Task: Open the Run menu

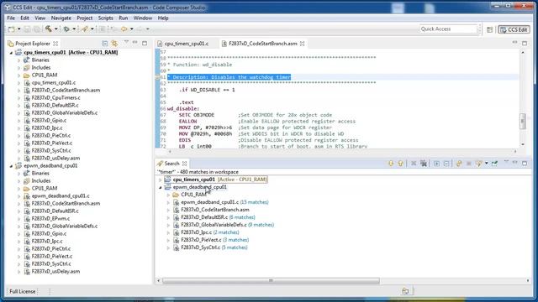Action: coord(124,18)
